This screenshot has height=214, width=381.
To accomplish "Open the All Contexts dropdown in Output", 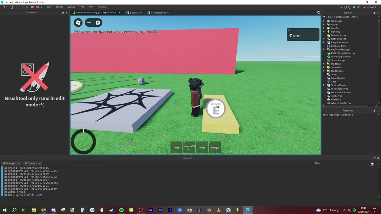I will [x=32, y=163].
